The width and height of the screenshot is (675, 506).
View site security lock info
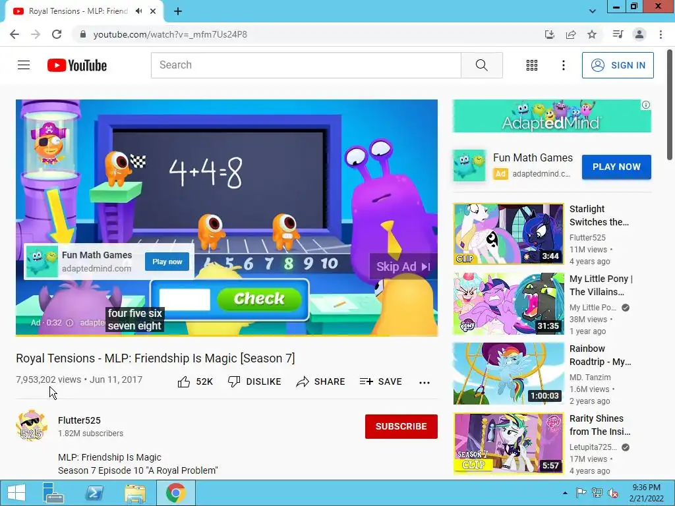coord(83,34)
